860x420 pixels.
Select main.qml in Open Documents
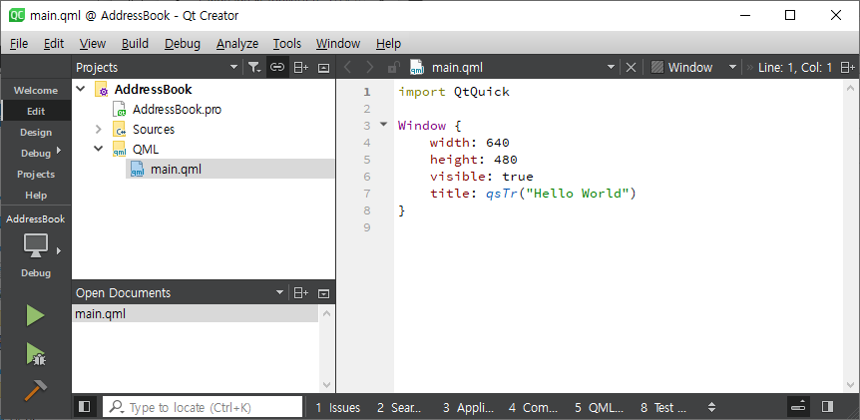pyautogui.click(x=196, y=314)
